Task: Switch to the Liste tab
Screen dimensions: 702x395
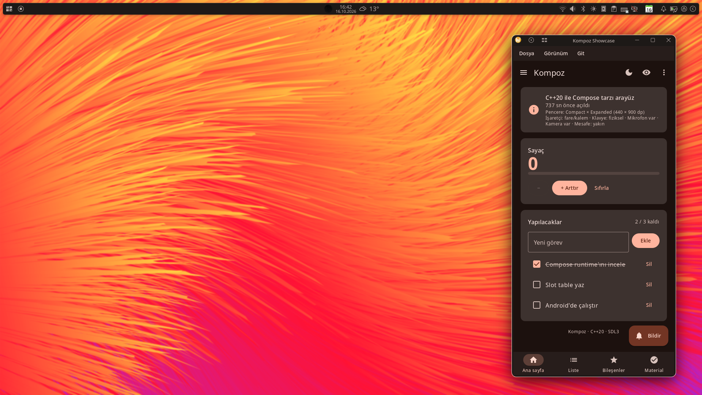Action: (574, 364)
